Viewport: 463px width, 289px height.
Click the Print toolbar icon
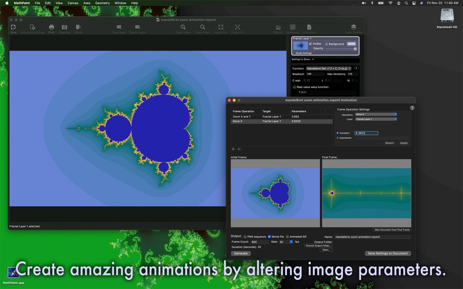(x=51, y=27)
